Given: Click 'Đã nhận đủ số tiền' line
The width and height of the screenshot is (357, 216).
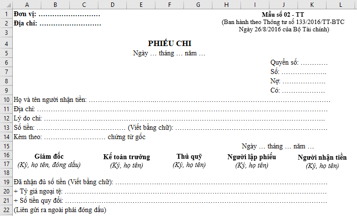Looking at the screenshot, I should [171, 182].
